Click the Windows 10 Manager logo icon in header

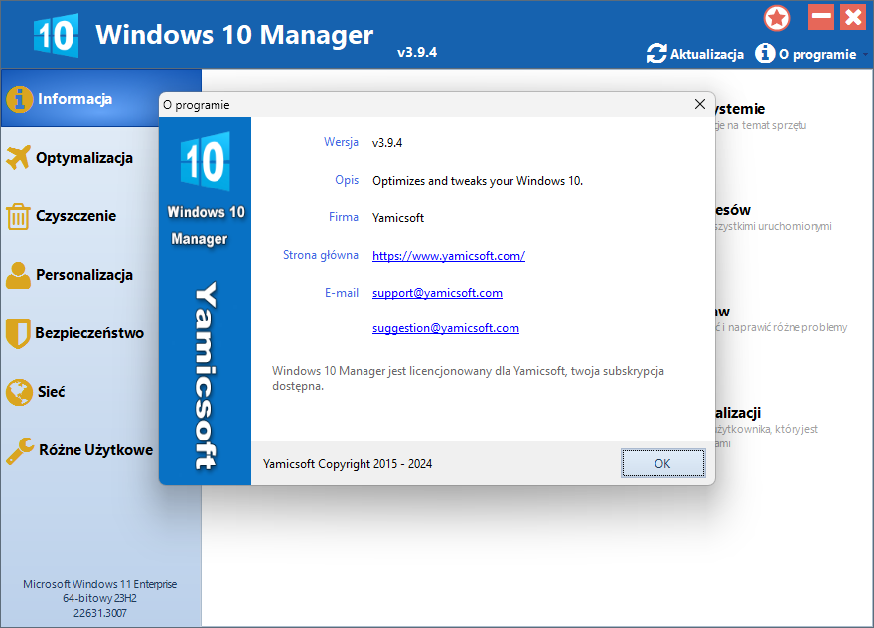pos(56,36)
